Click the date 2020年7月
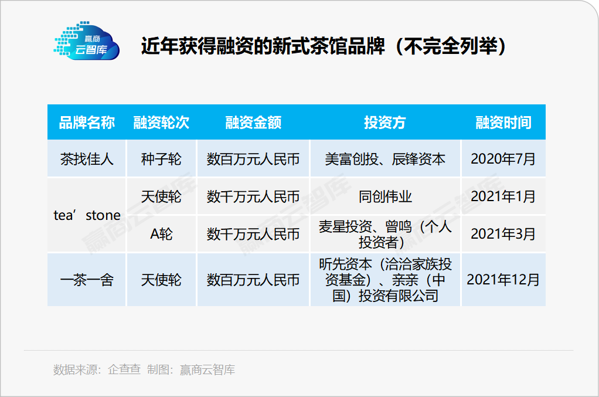 tap(503, 159)
